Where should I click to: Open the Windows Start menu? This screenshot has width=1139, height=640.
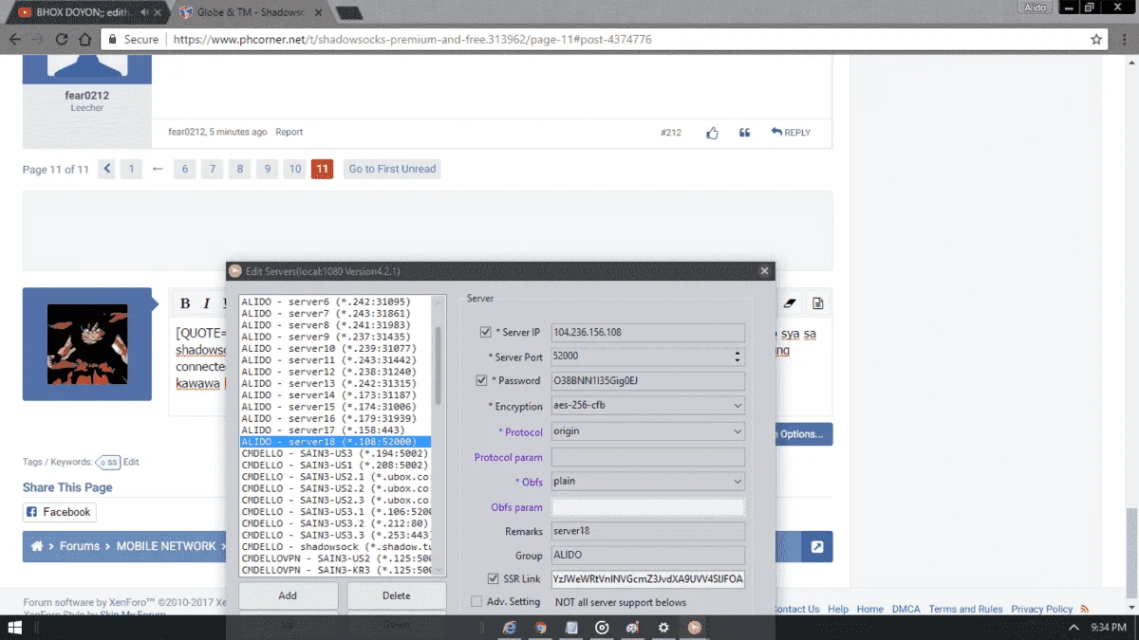[x=16, y=628]
